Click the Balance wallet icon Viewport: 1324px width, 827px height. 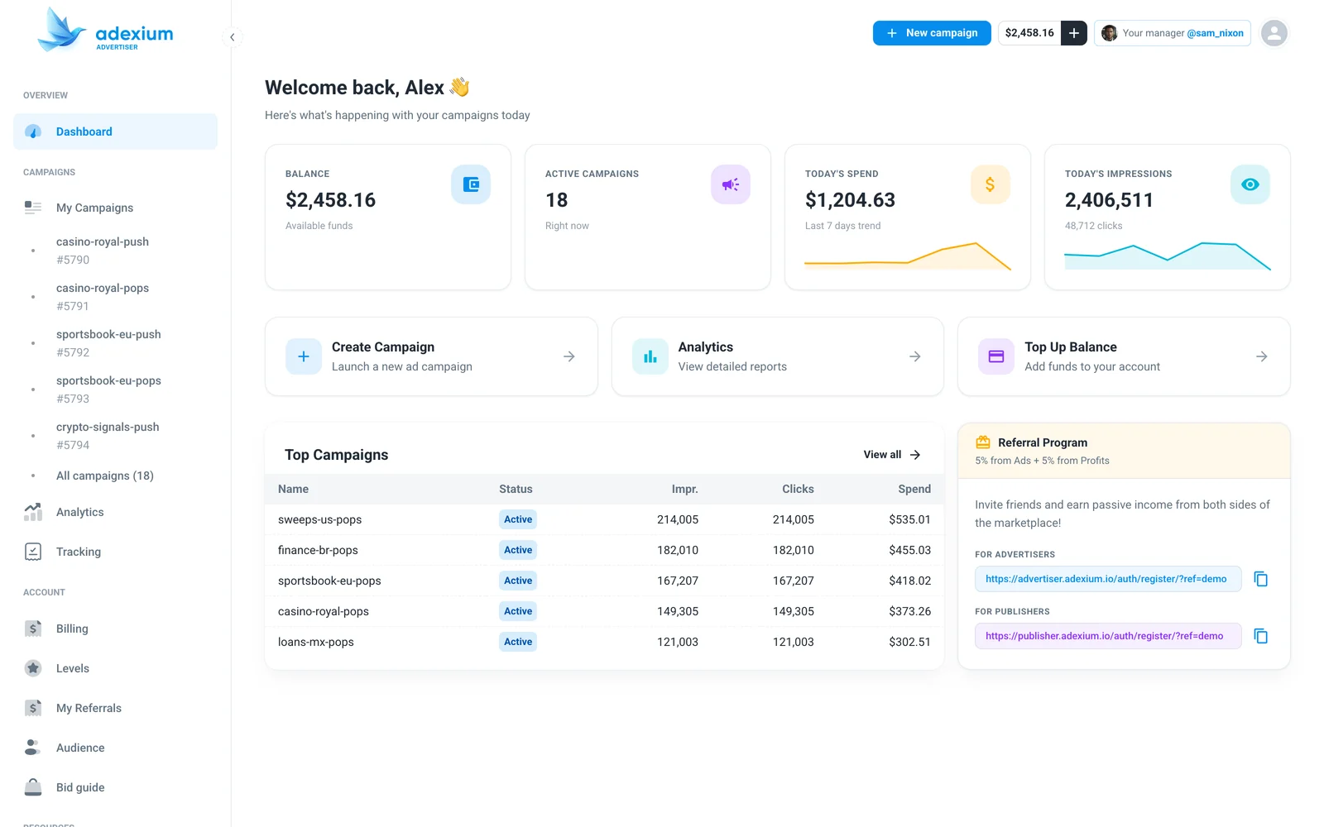coord(471,184)
